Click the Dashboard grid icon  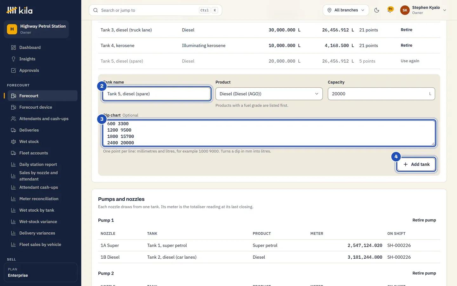pyautogui.click(x=13, y=48)
